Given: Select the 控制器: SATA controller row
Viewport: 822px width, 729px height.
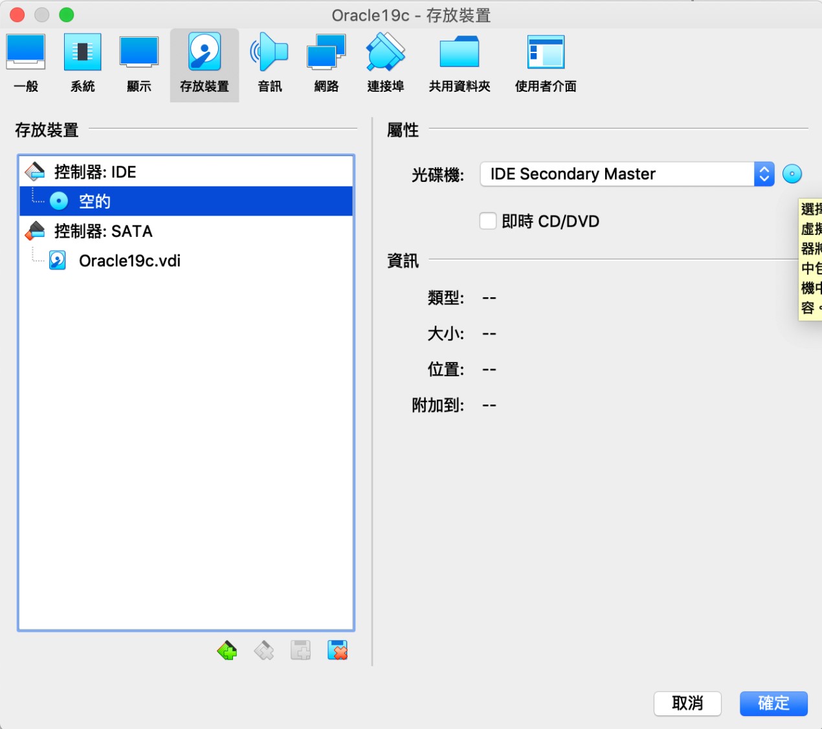Looking at the screenshot, I should tap(186, 231).
